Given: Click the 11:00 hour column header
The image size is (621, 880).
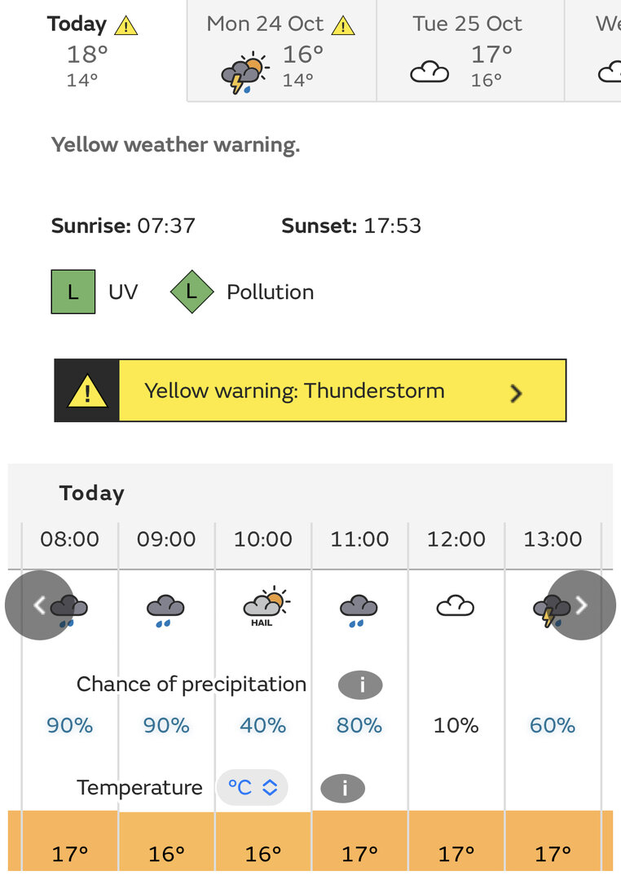Looking at the screenshot, I should (x=360, y=539).
